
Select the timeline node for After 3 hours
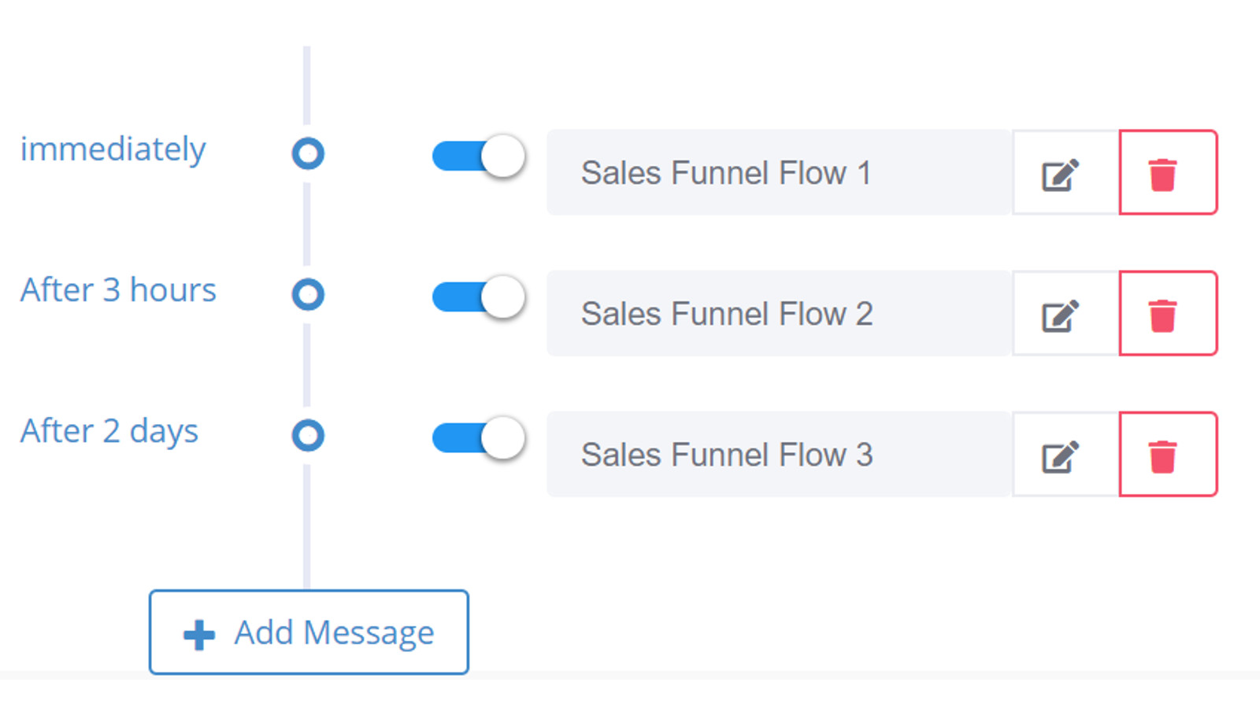click(308, 294)
